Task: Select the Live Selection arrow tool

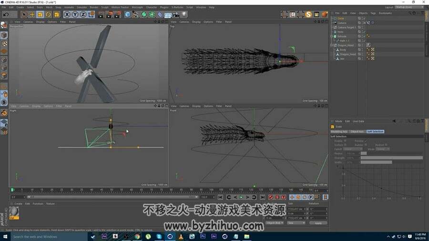Action: pyautogui.click(x=24, y=14)
